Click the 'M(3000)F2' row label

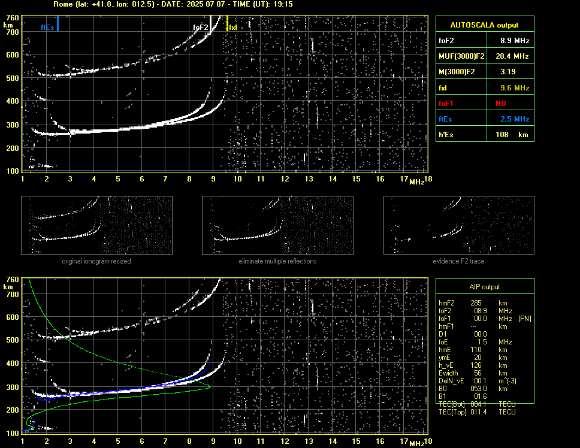pos(457,72)
